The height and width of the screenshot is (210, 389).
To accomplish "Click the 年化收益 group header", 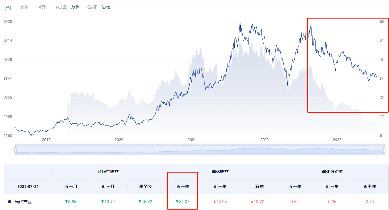I will pos(220,172).
